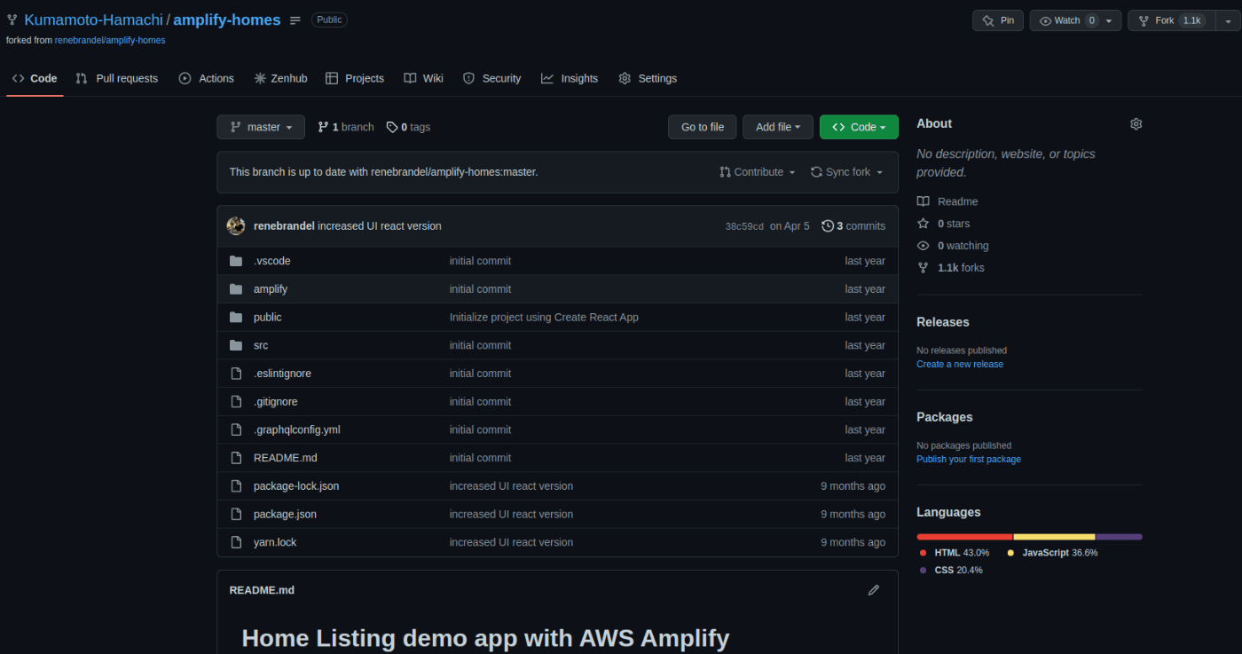Open the repository Settings tab
Image resolution: width=1242 pixels, height=654 pixels.
pos(648,78)
